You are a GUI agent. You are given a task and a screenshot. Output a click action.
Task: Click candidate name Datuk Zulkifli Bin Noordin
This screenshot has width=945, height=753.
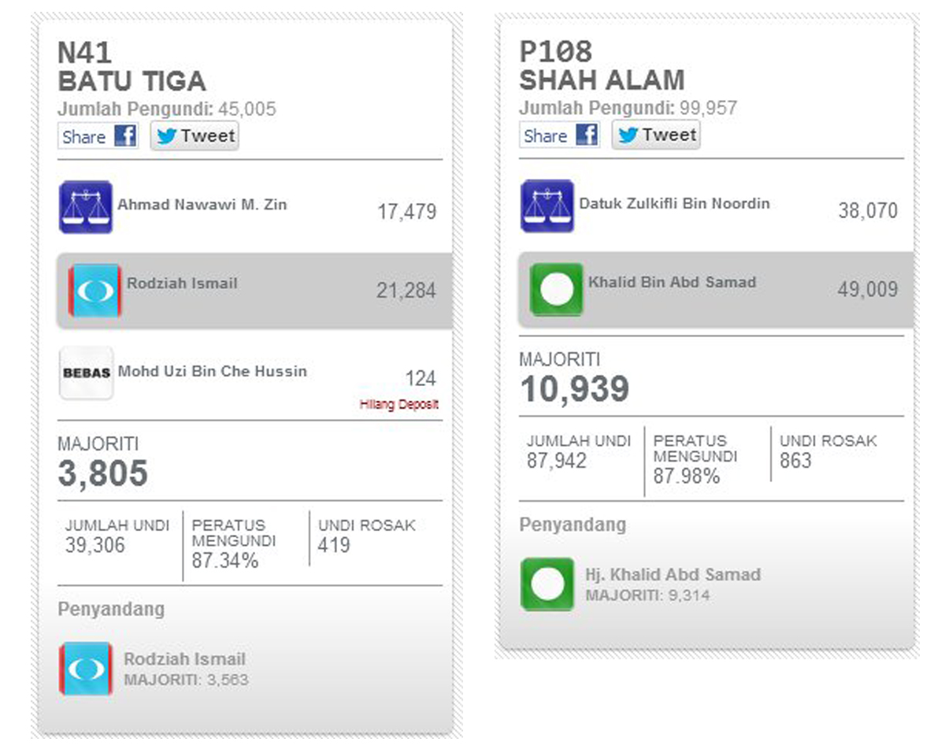pos(675,203)
